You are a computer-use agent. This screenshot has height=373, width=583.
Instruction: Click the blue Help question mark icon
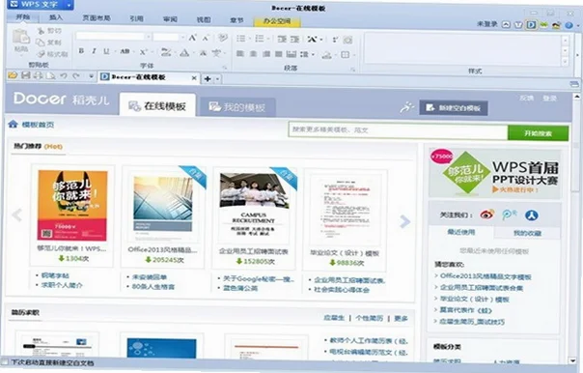click(569, 25)
